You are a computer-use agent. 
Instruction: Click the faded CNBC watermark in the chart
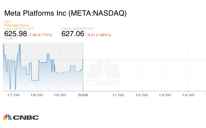[104, 74]
